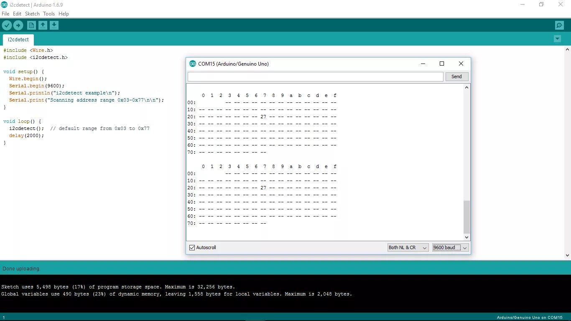This screenshot has width=571, height=321.
Task: Click the 'Wire.begin();' code line
Action: coord(28,79)
